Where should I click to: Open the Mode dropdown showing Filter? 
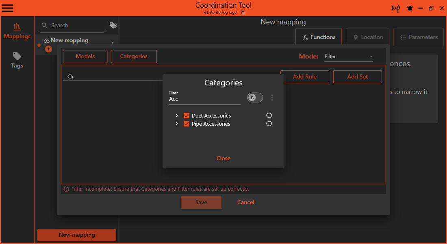point(349,57)
